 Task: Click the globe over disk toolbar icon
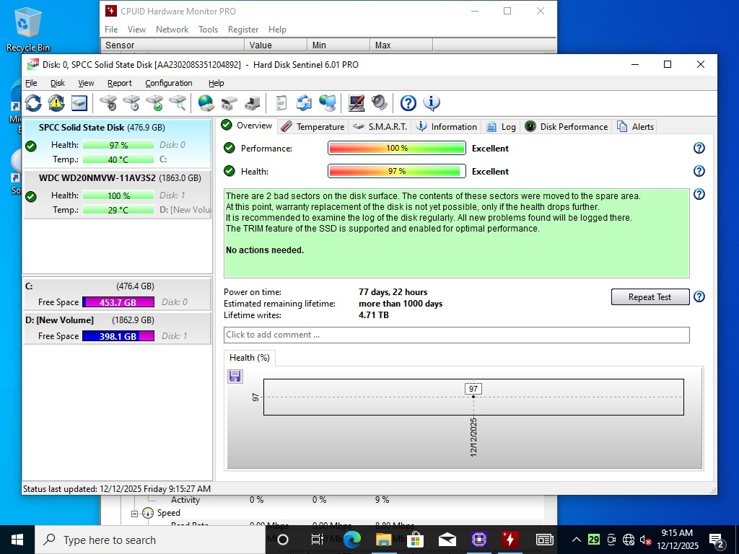pyautogui.click(x=206, y=103)
